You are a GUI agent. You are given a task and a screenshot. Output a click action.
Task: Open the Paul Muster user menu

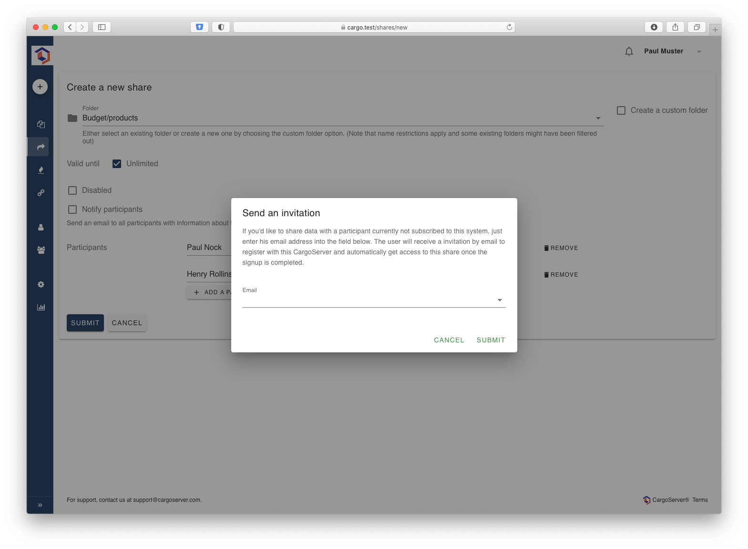pyautogui.click(x=673, y=51)
